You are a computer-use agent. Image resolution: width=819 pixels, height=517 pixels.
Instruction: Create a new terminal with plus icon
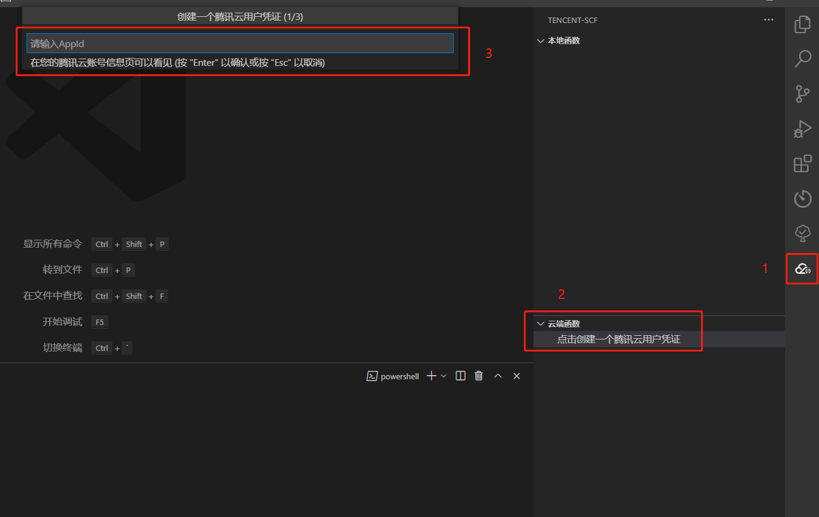pos(431,376)
